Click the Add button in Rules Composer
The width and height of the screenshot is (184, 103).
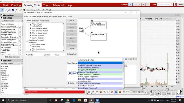click(x=72, y=21)
